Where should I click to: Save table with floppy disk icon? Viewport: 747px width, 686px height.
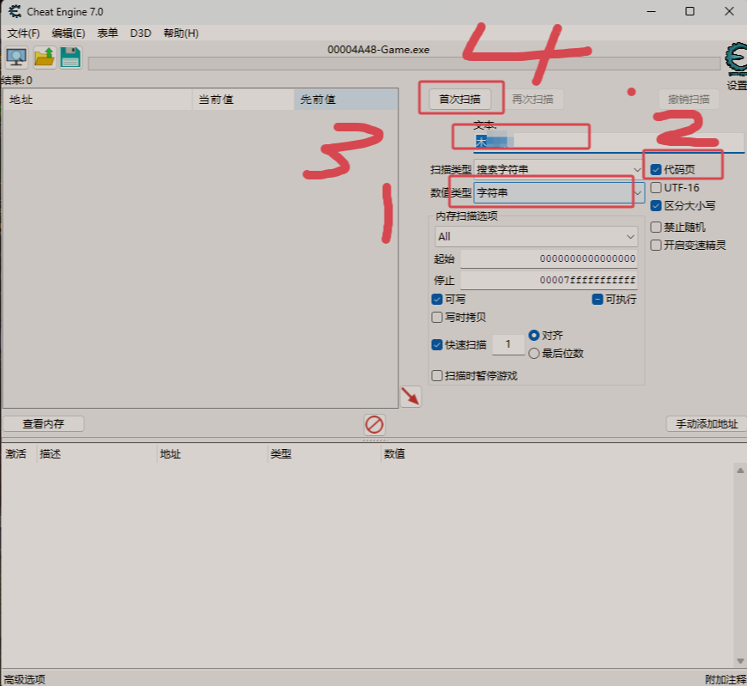tap(70, 58)
